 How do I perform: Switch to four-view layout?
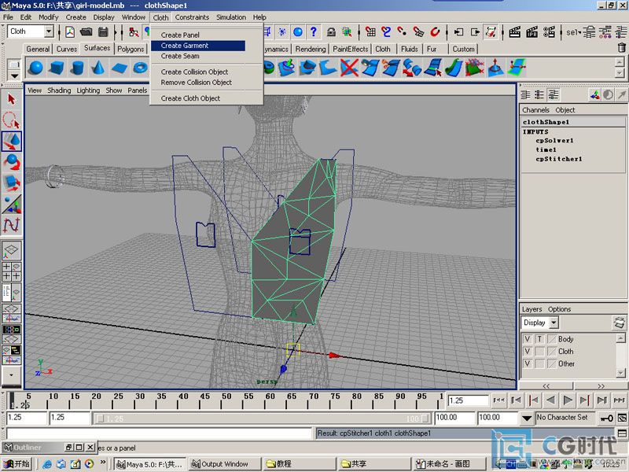coord(11,271)
